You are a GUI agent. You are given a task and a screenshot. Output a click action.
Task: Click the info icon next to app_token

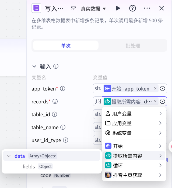click(x=63, y=89)
